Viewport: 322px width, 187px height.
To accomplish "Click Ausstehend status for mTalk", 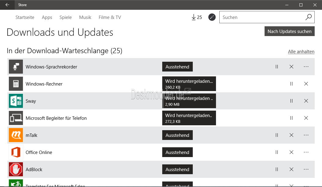I will click(177, 135).
